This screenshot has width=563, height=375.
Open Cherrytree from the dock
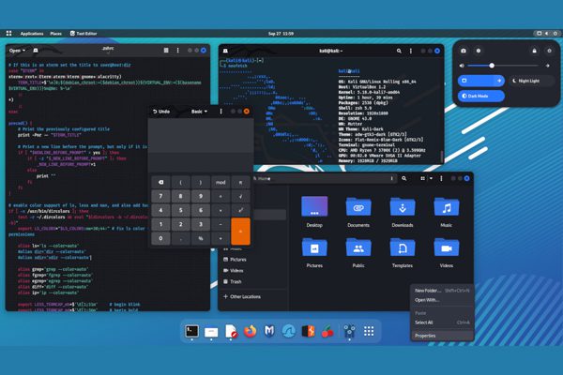(328, 331)
